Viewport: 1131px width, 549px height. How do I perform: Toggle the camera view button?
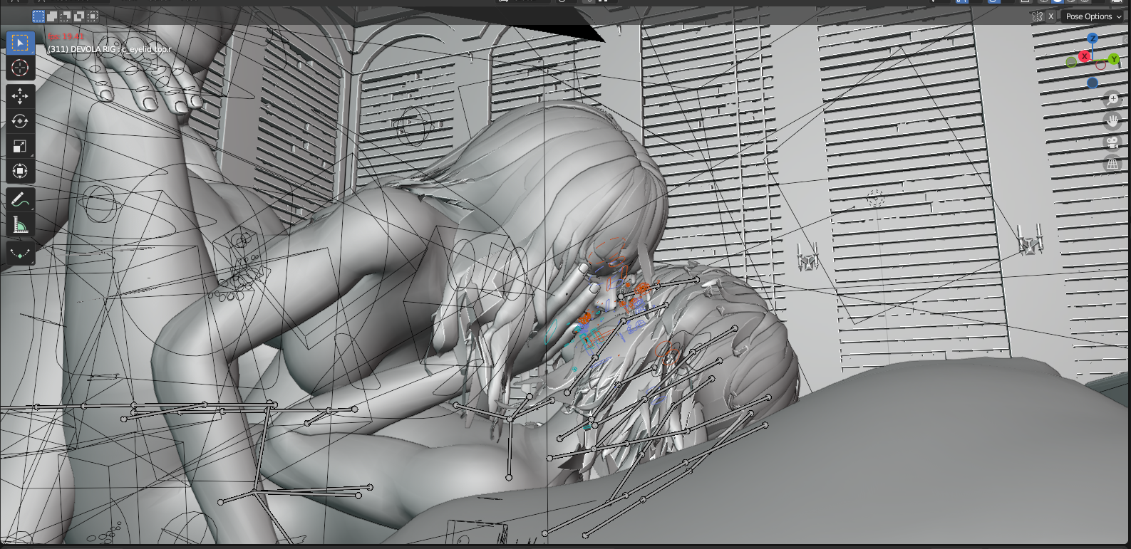pyautogui.click(x=1112, y=142)
